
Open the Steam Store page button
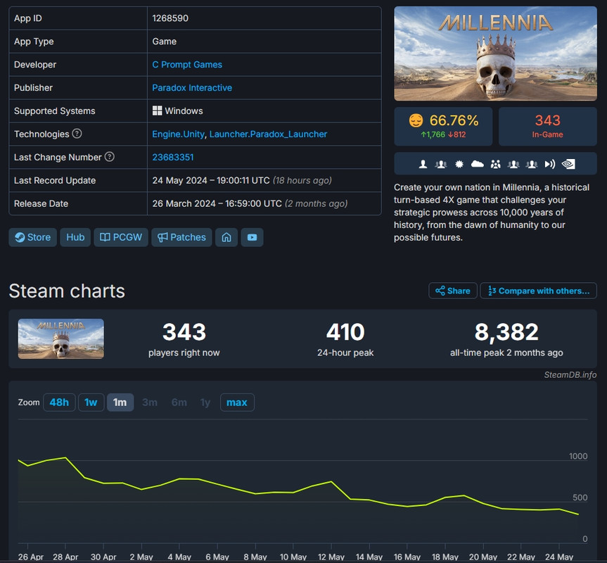(x=33, y=237)
